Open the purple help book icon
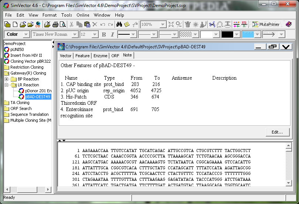This screenshot has height=204, width=299. pyautogui.click(x=289, y=24)
